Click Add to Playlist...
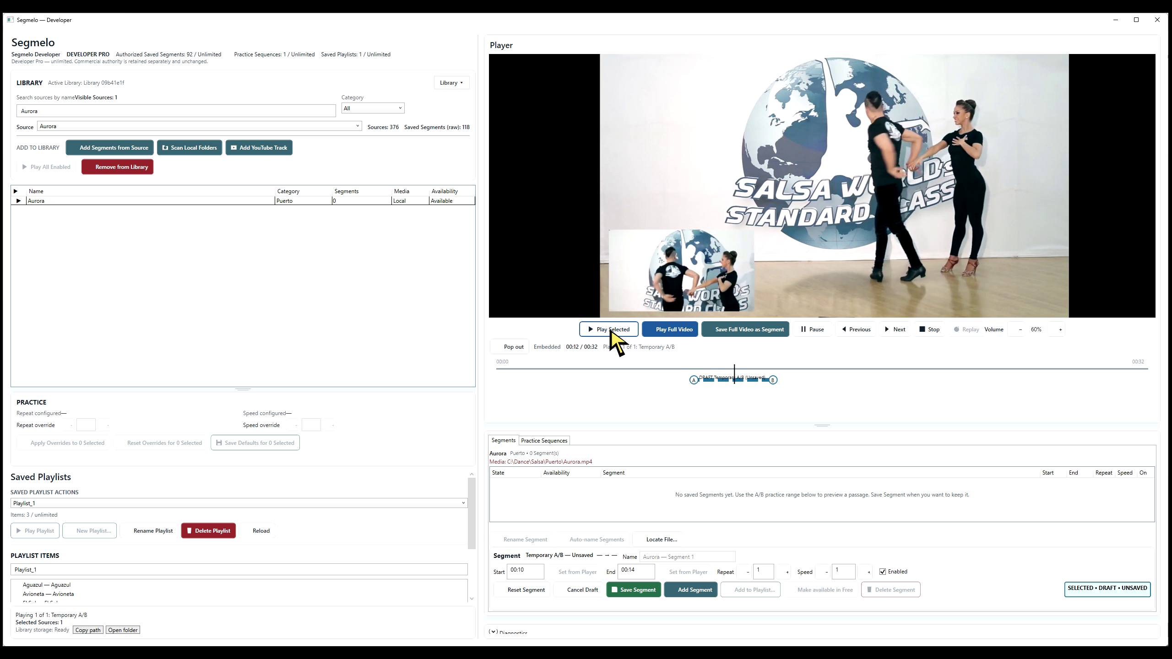The image size is (1172, 659). point(750,589)
